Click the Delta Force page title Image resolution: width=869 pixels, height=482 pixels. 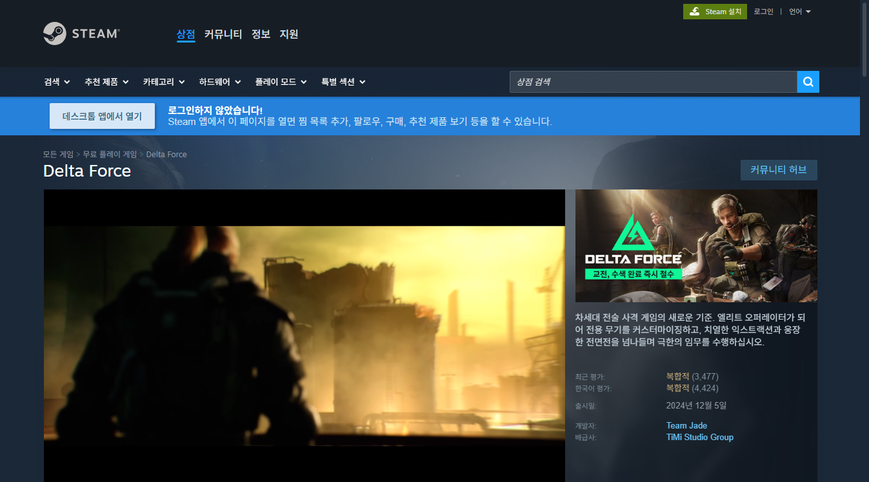[x=87, y=171]
